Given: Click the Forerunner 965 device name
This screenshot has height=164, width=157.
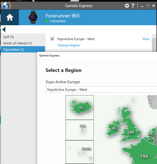Looking at the screenshot, I should [x=63, y=16].
